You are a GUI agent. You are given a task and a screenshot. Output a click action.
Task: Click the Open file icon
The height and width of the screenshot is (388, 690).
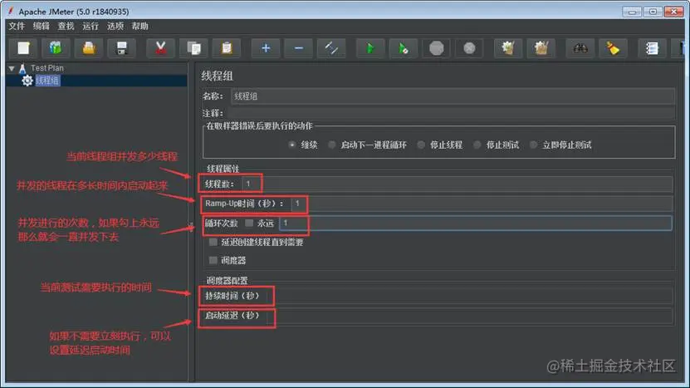tap(89, 48)
